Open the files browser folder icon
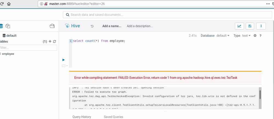 (x=52, y=26)
